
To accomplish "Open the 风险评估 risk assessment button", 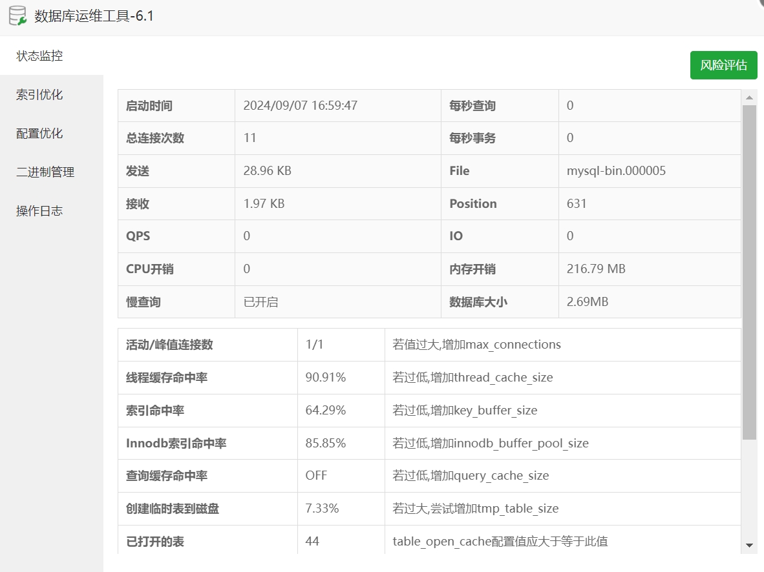I will [723, 65].
